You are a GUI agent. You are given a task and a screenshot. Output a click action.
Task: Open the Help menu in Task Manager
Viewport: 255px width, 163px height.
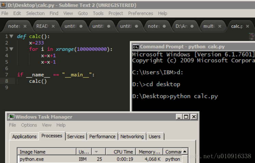pyautogui.click(x=61, y=125)
